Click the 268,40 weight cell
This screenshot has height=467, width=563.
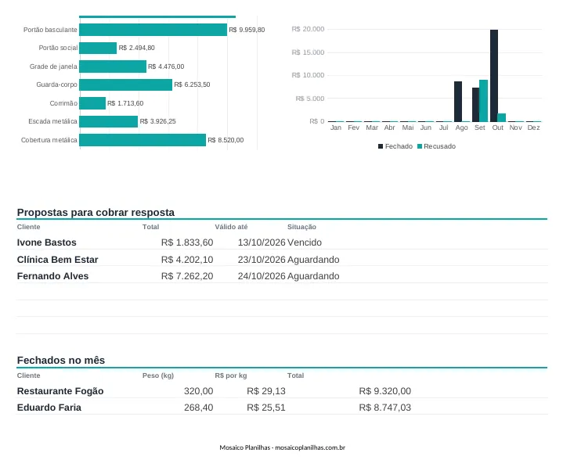[x=199, y=408]
